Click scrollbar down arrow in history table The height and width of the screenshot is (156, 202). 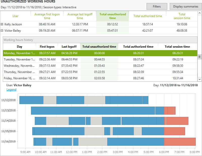[200, 79]
